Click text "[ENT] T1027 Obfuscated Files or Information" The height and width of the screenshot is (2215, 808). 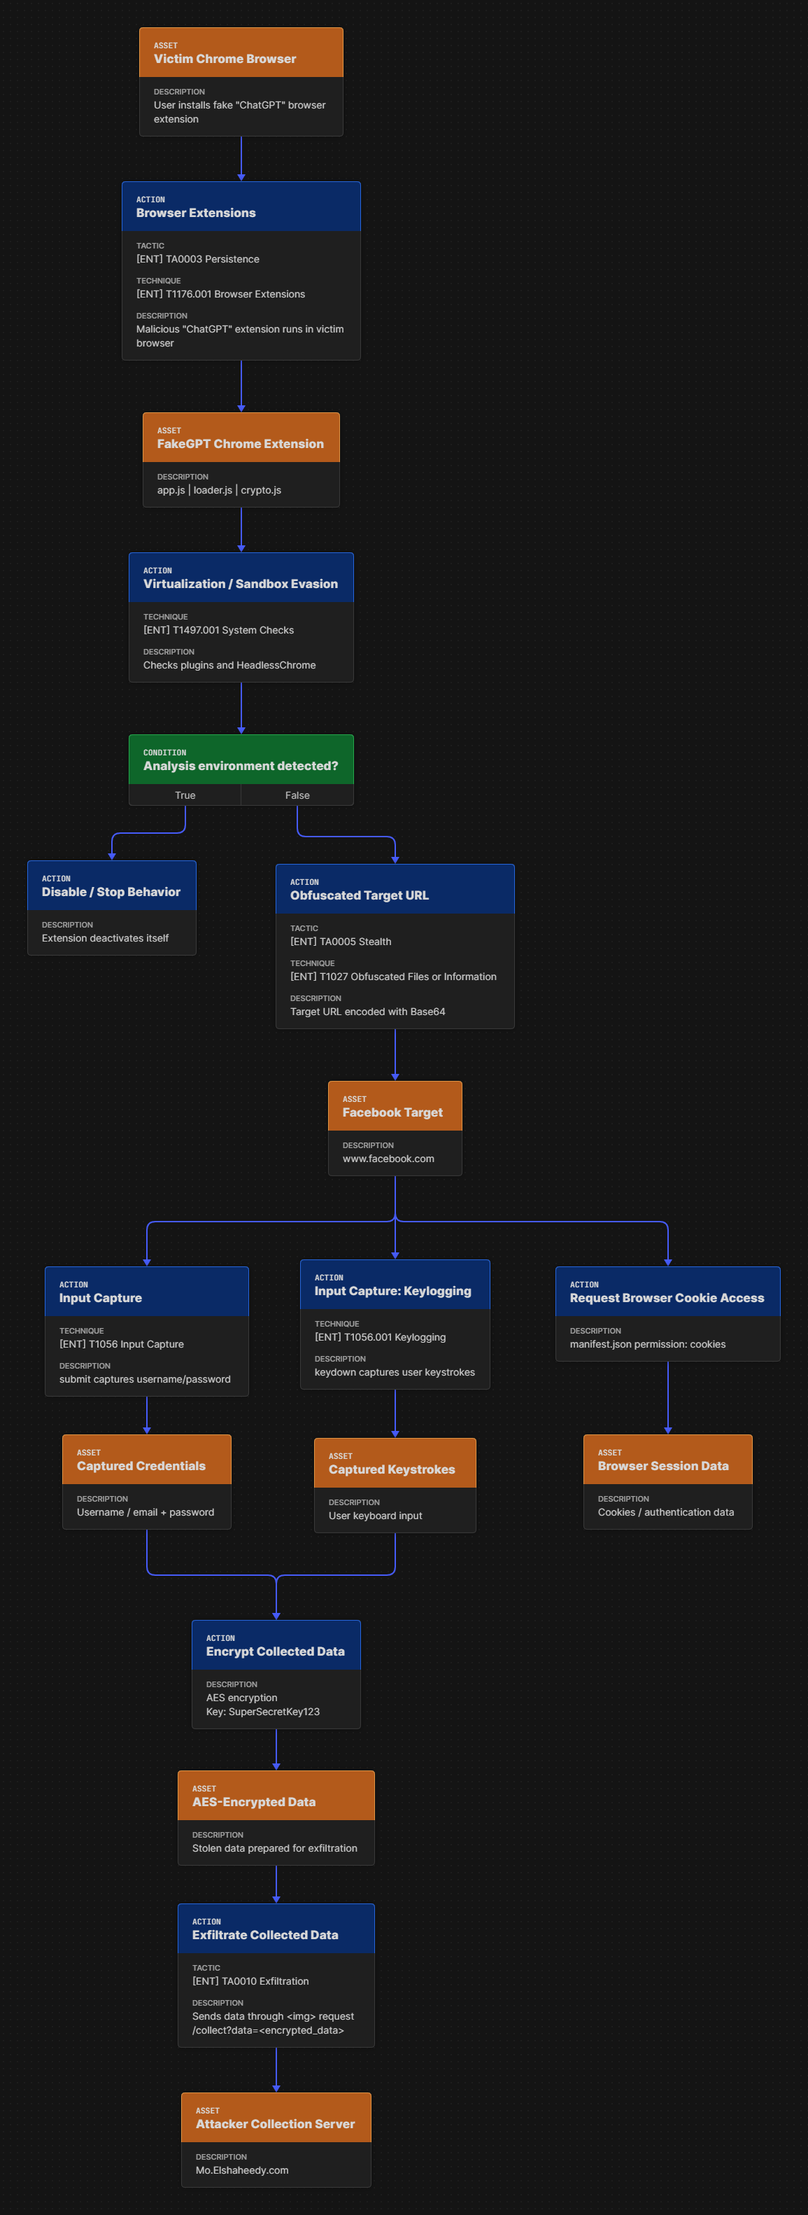[x=393, y=977]
